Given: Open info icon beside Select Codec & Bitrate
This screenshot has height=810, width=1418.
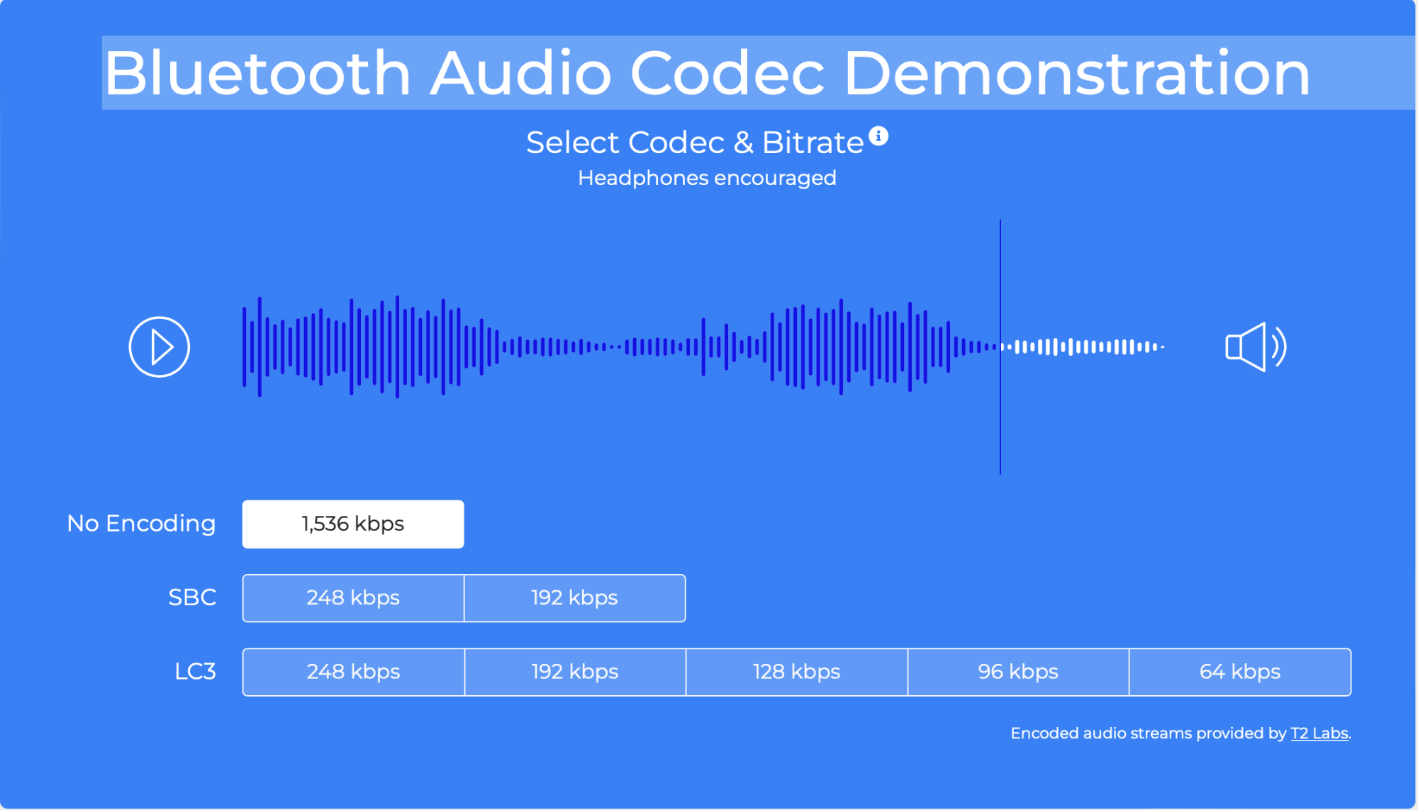Looking at the screenshot, I should [878, 135].
